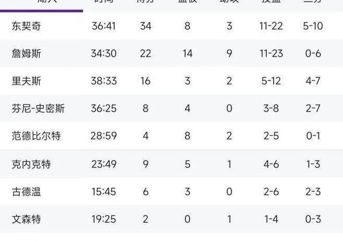Click 詹姆斯's 9 assists value

coord(229,53)
